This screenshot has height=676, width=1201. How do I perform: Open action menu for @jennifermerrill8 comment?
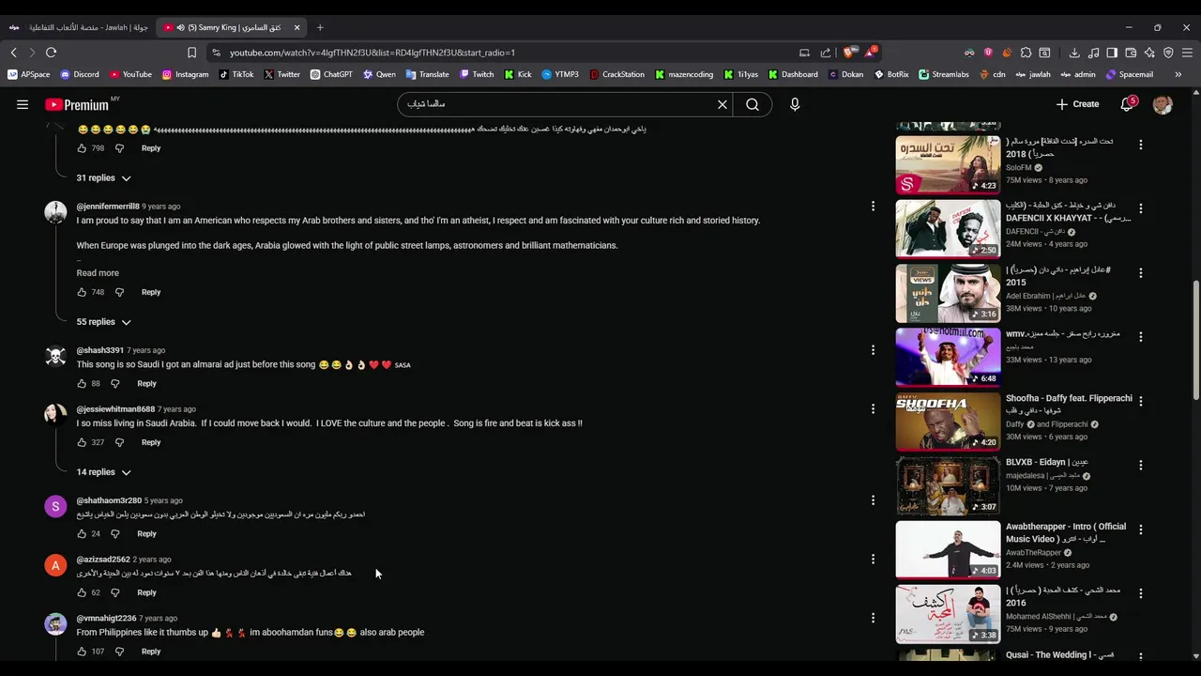click(x=873, y=207)
